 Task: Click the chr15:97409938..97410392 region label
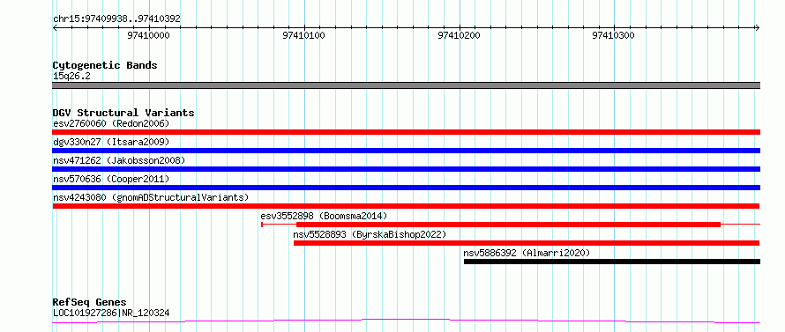116,19
